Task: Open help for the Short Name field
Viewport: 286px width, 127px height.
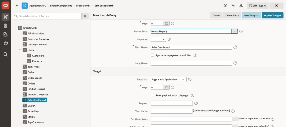Action: 235,47
